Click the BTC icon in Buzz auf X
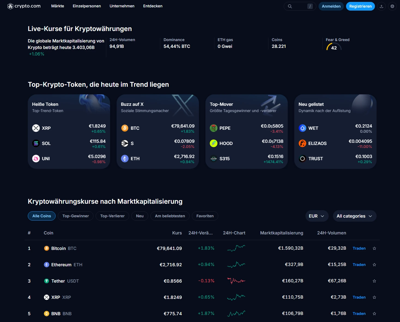This screenshot has height=322, width=400. pos(125,128)
